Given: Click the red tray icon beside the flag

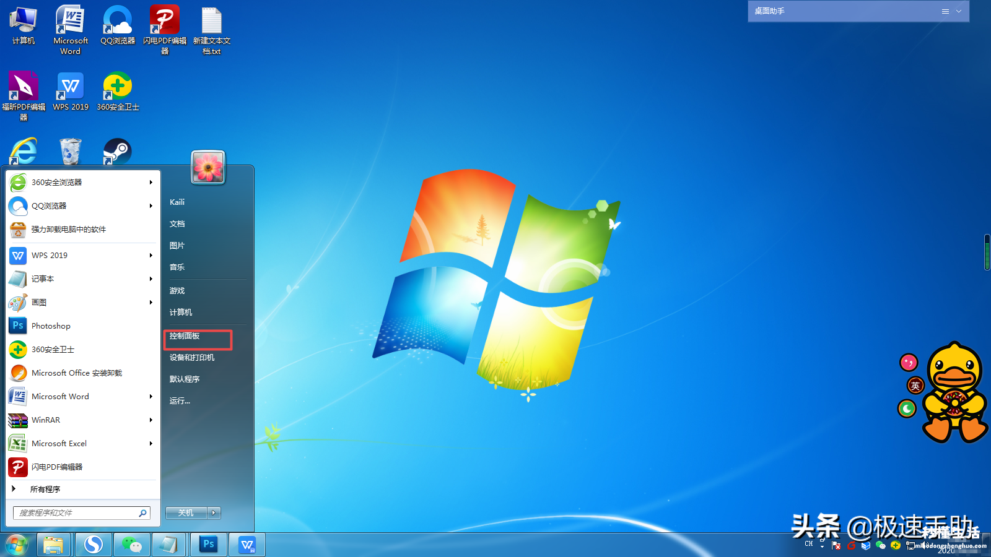Looking at the screenshot, I should 852,545.
